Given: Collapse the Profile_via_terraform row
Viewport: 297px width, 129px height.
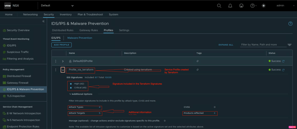Looking at the screenshot, I should tap(63, 70).
